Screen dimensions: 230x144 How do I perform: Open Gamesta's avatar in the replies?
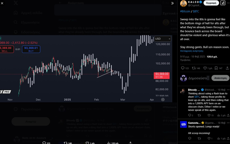coord(183,124)
